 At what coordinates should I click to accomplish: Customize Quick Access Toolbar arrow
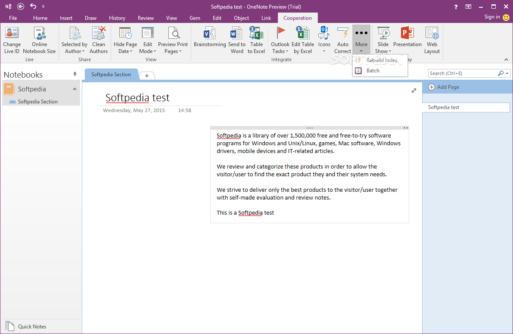click(43, 6)
